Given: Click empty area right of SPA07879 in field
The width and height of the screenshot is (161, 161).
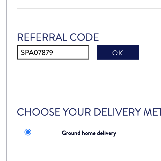Looking at the screenshot, I should click(x=71, y=52).
